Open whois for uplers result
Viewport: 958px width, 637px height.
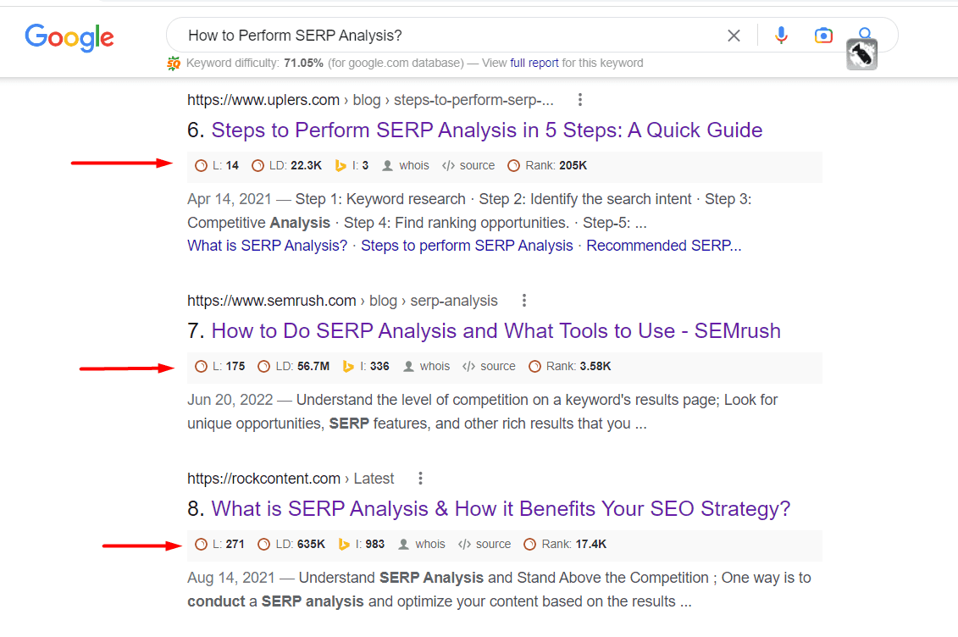tap(406, 165)
